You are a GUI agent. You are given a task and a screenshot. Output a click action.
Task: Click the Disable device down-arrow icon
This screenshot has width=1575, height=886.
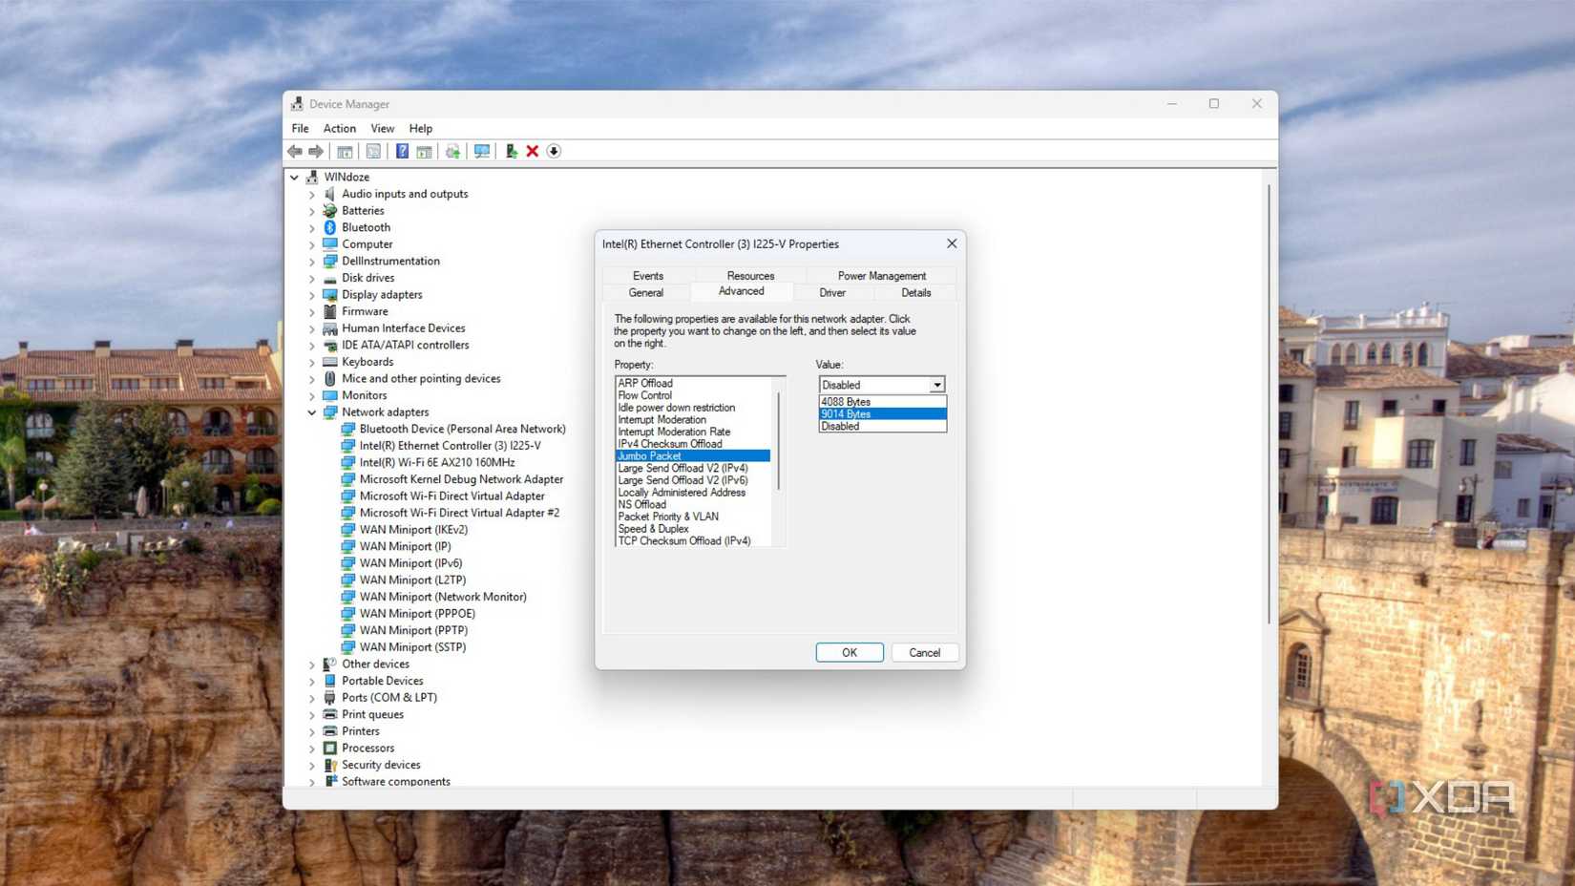pyautogui.click(x=553, y=151)
